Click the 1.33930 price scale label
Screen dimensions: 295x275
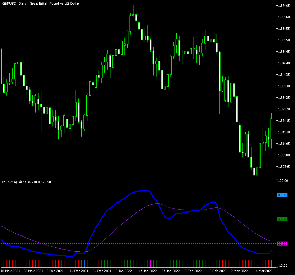[x=284, y=86]
